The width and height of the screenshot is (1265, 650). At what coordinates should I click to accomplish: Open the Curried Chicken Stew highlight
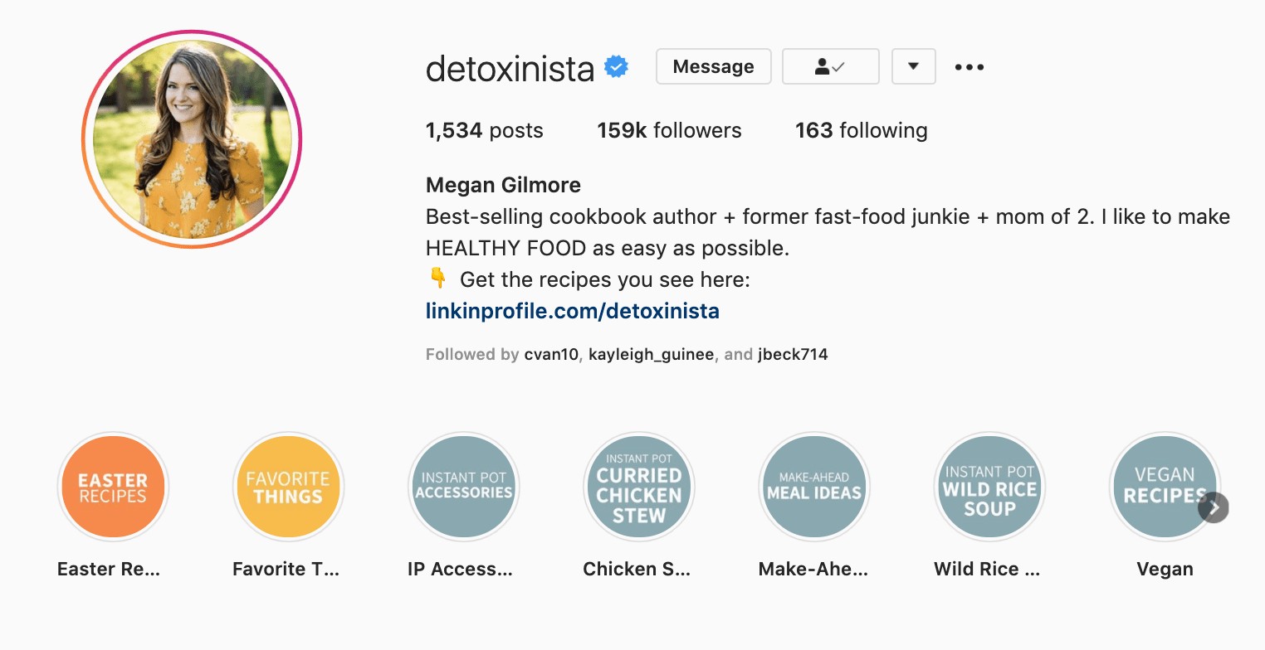tap(638, 487)
